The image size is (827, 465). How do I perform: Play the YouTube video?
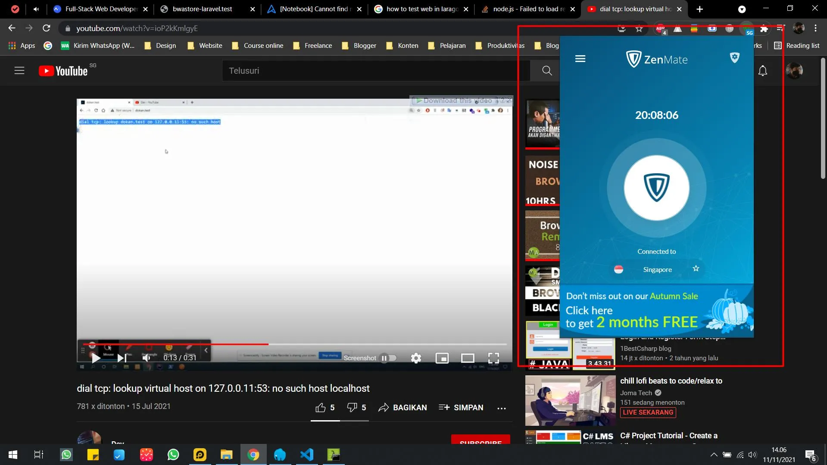click(96, 358)
